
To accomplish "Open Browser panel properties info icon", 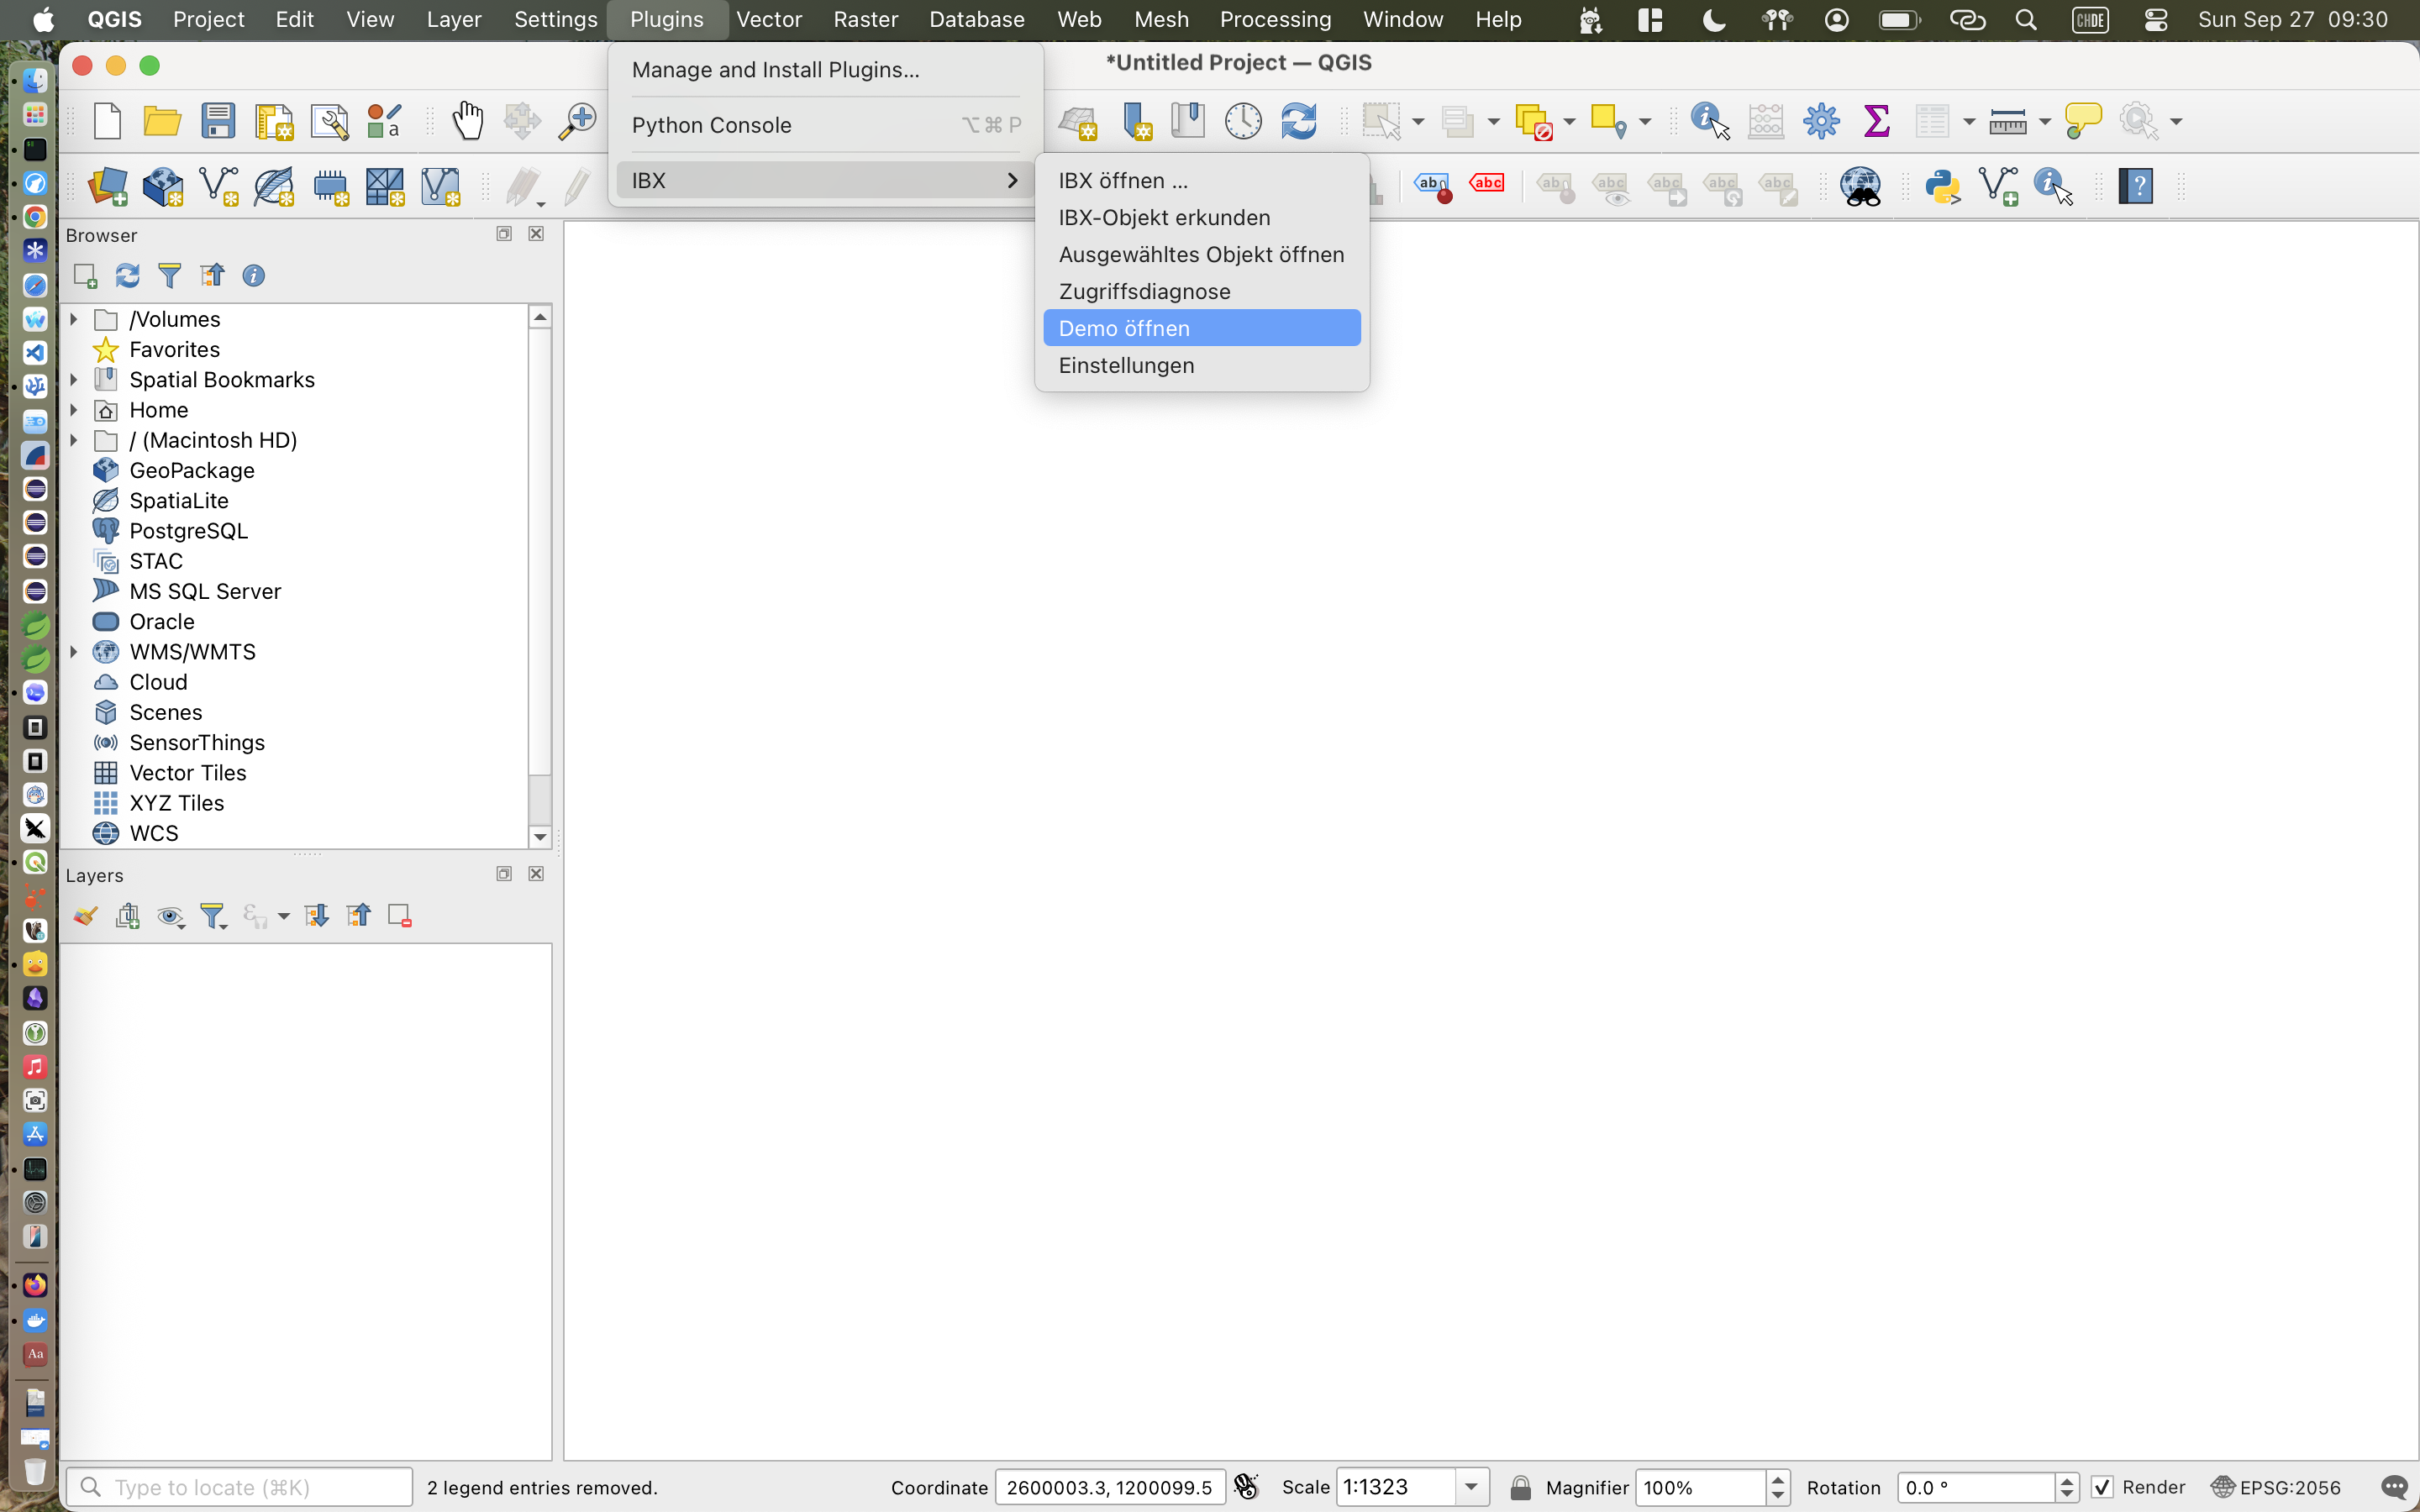I will point(254,276).
